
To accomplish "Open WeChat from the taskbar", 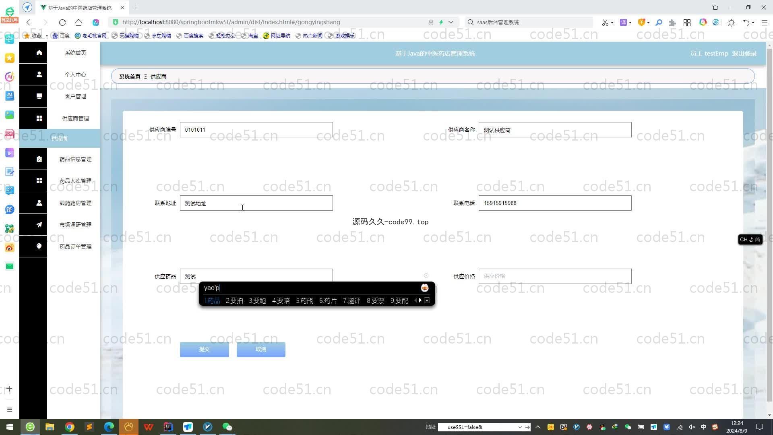I will pyautogui.click(x=227, y=427).
